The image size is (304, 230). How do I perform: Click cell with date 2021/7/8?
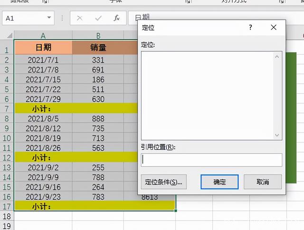coord(43,70)
